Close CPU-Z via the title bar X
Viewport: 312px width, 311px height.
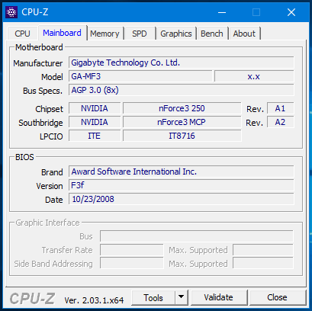291,12
